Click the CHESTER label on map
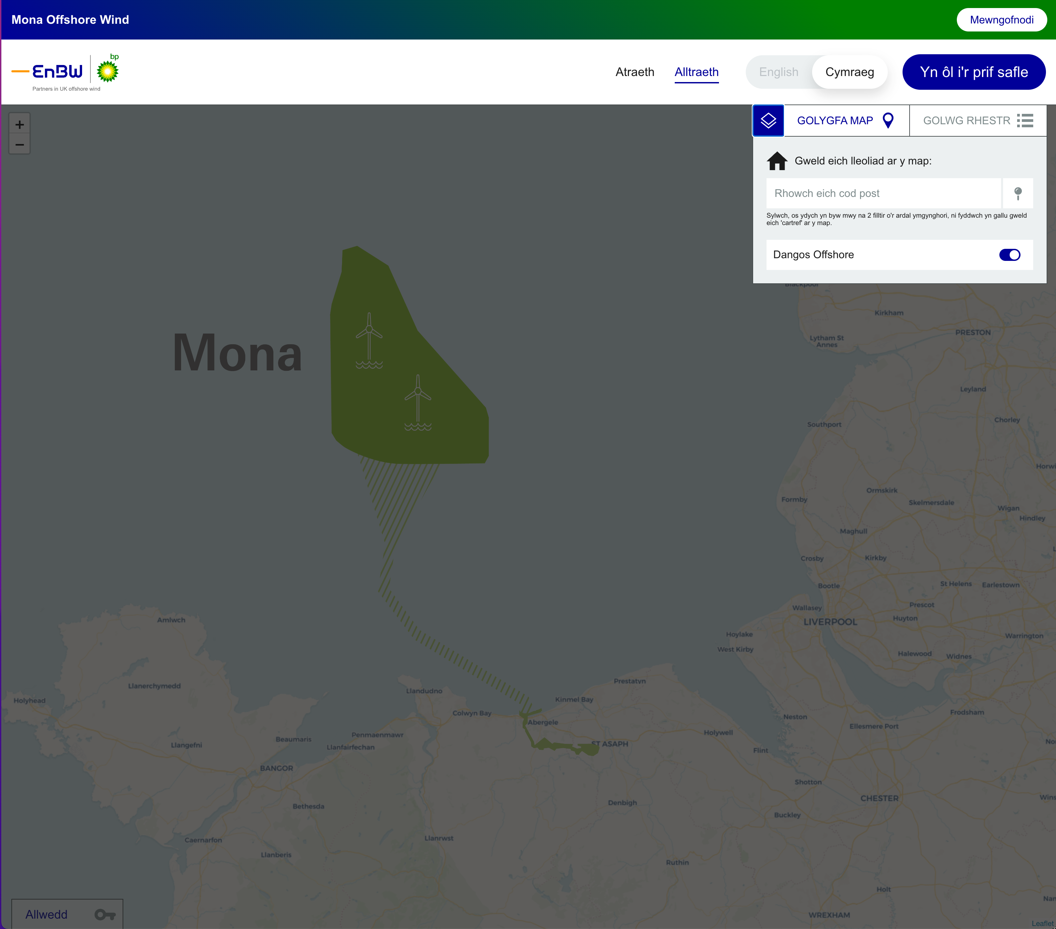This screenshot has width=1056, height=929. (879, 798)
